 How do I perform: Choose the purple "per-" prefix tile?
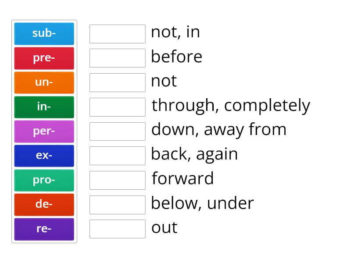(x=44, y=131)
